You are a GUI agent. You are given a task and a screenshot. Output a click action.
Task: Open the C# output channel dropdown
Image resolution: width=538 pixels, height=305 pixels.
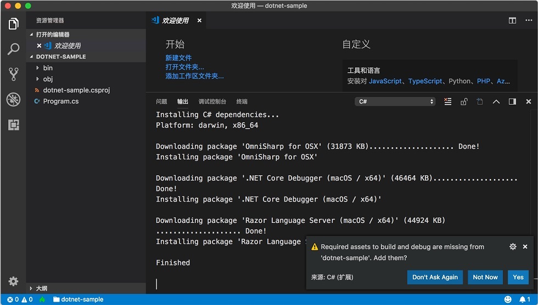(x=395, y=102)
